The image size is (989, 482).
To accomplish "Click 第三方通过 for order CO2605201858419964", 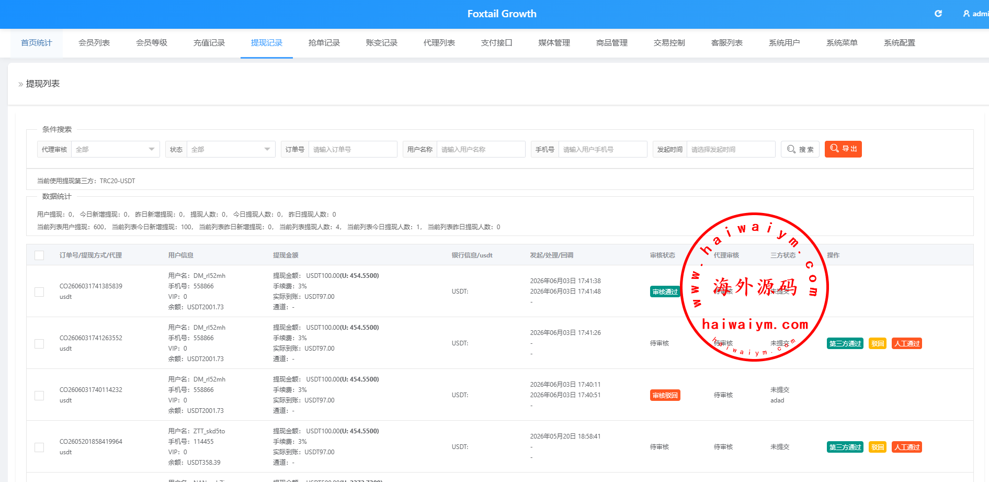I will point(845,447).
